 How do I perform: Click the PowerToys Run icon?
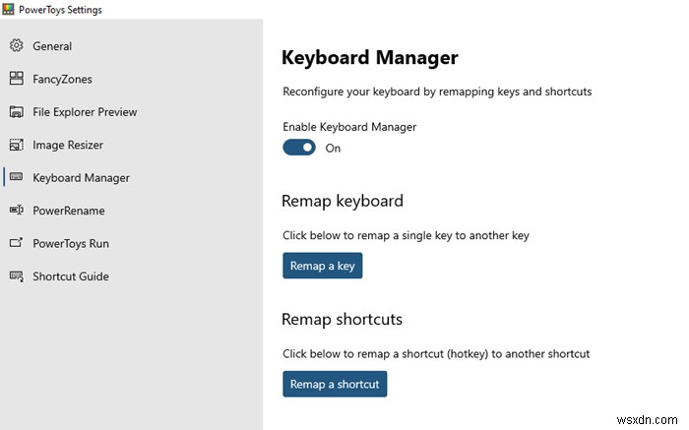click(x=16, y=243)
